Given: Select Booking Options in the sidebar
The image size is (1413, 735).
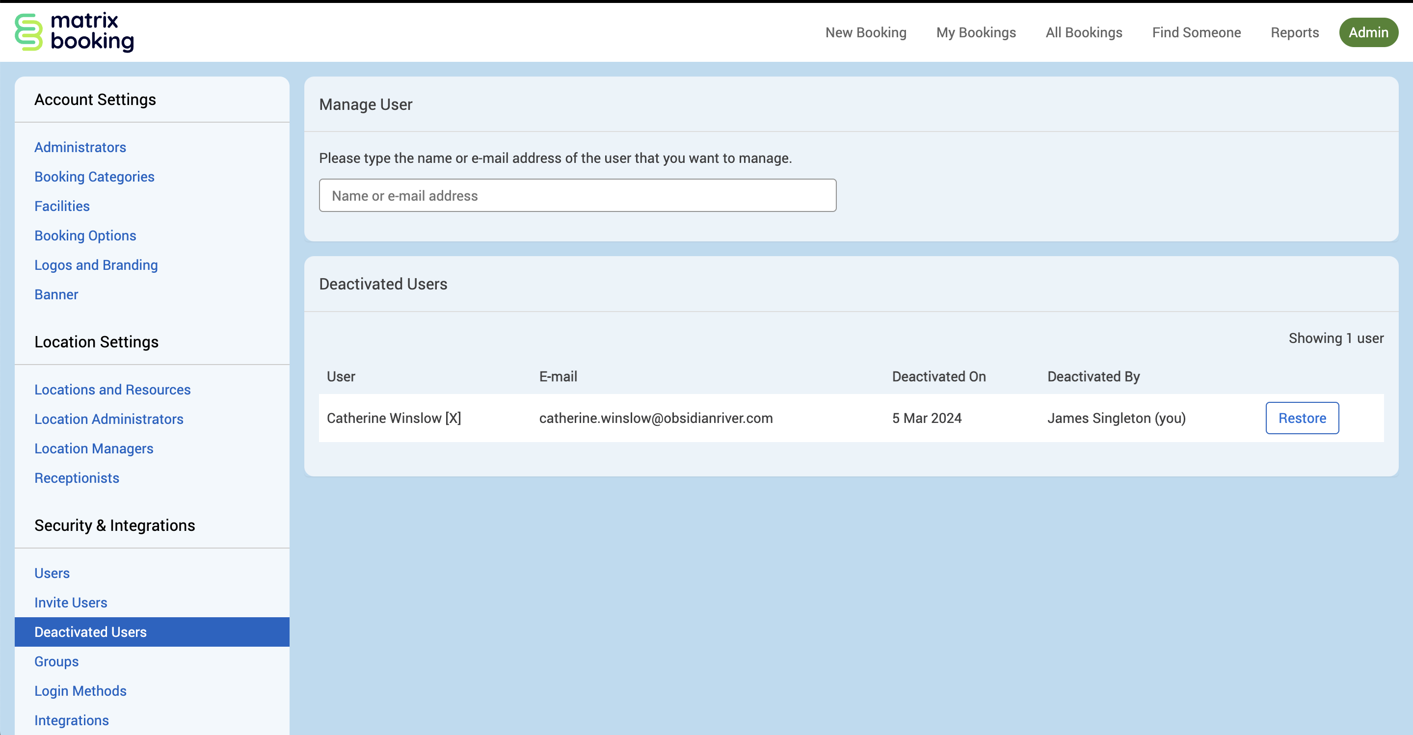Looking at the screenshot, I should point(85,236).
